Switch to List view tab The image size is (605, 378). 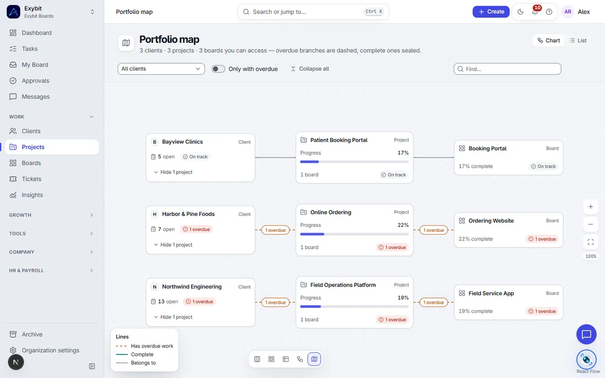point(578,40)
